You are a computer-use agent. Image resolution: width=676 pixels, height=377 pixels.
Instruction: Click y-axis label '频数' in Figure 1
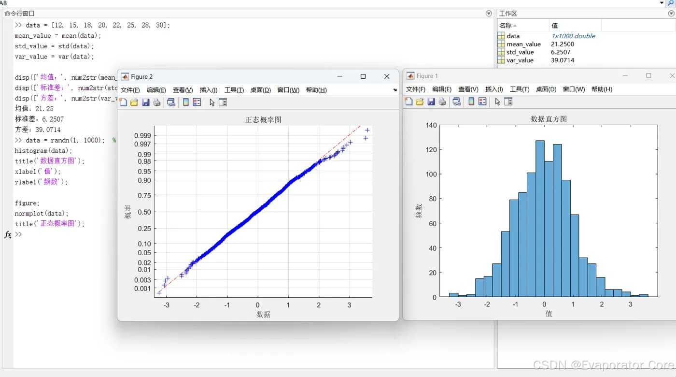pos(419,211)
